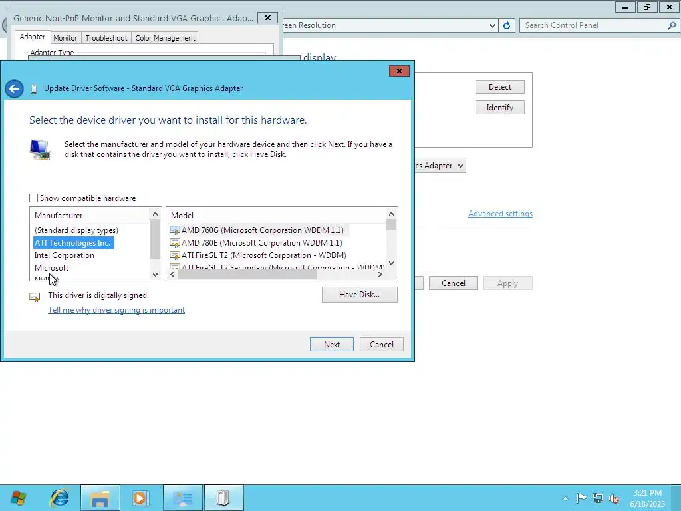
Task: Switch to the Monitor tab
Action: click(x=65, y=38)
